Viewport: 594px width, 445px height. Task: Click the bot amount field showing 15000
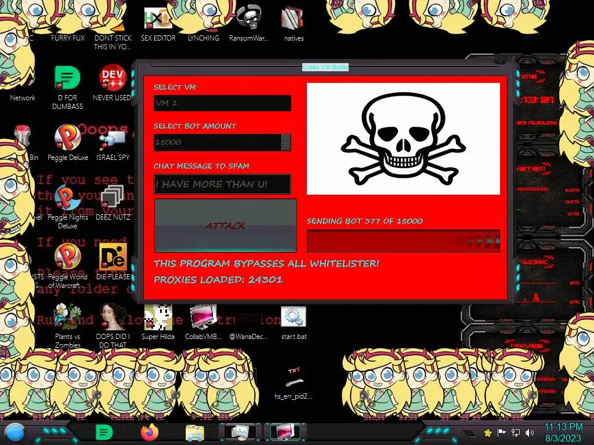pos(218,143)
